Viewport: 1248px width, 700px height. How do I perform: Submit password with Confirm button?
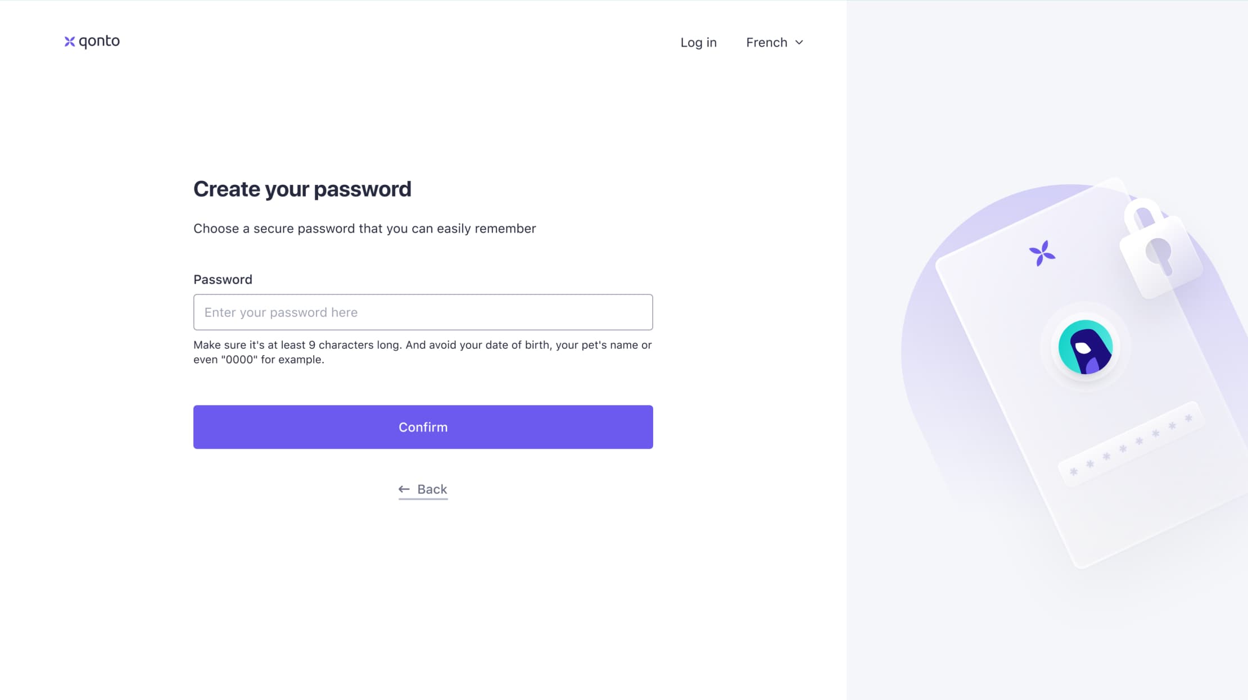tap(423, 427)
